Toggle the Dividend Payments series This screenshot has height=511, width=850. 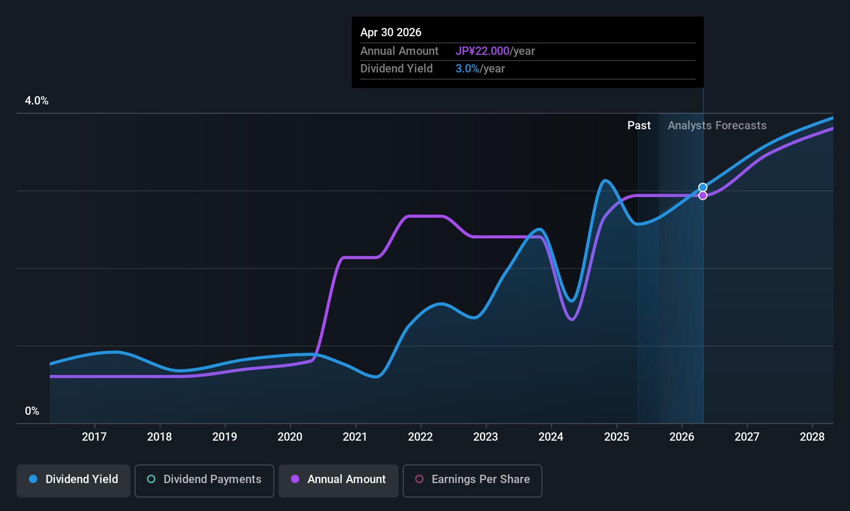(x=204, y=480)
